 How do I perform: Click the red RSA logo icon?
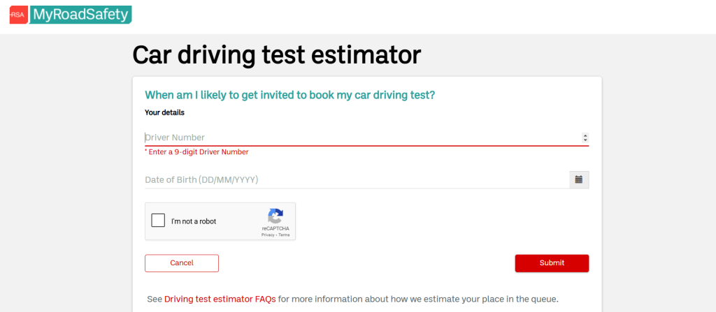(18, 15)
